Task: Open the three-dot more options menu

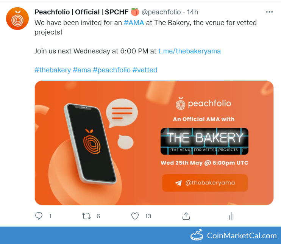Action: pyautogui.click(x=269, y=12)
